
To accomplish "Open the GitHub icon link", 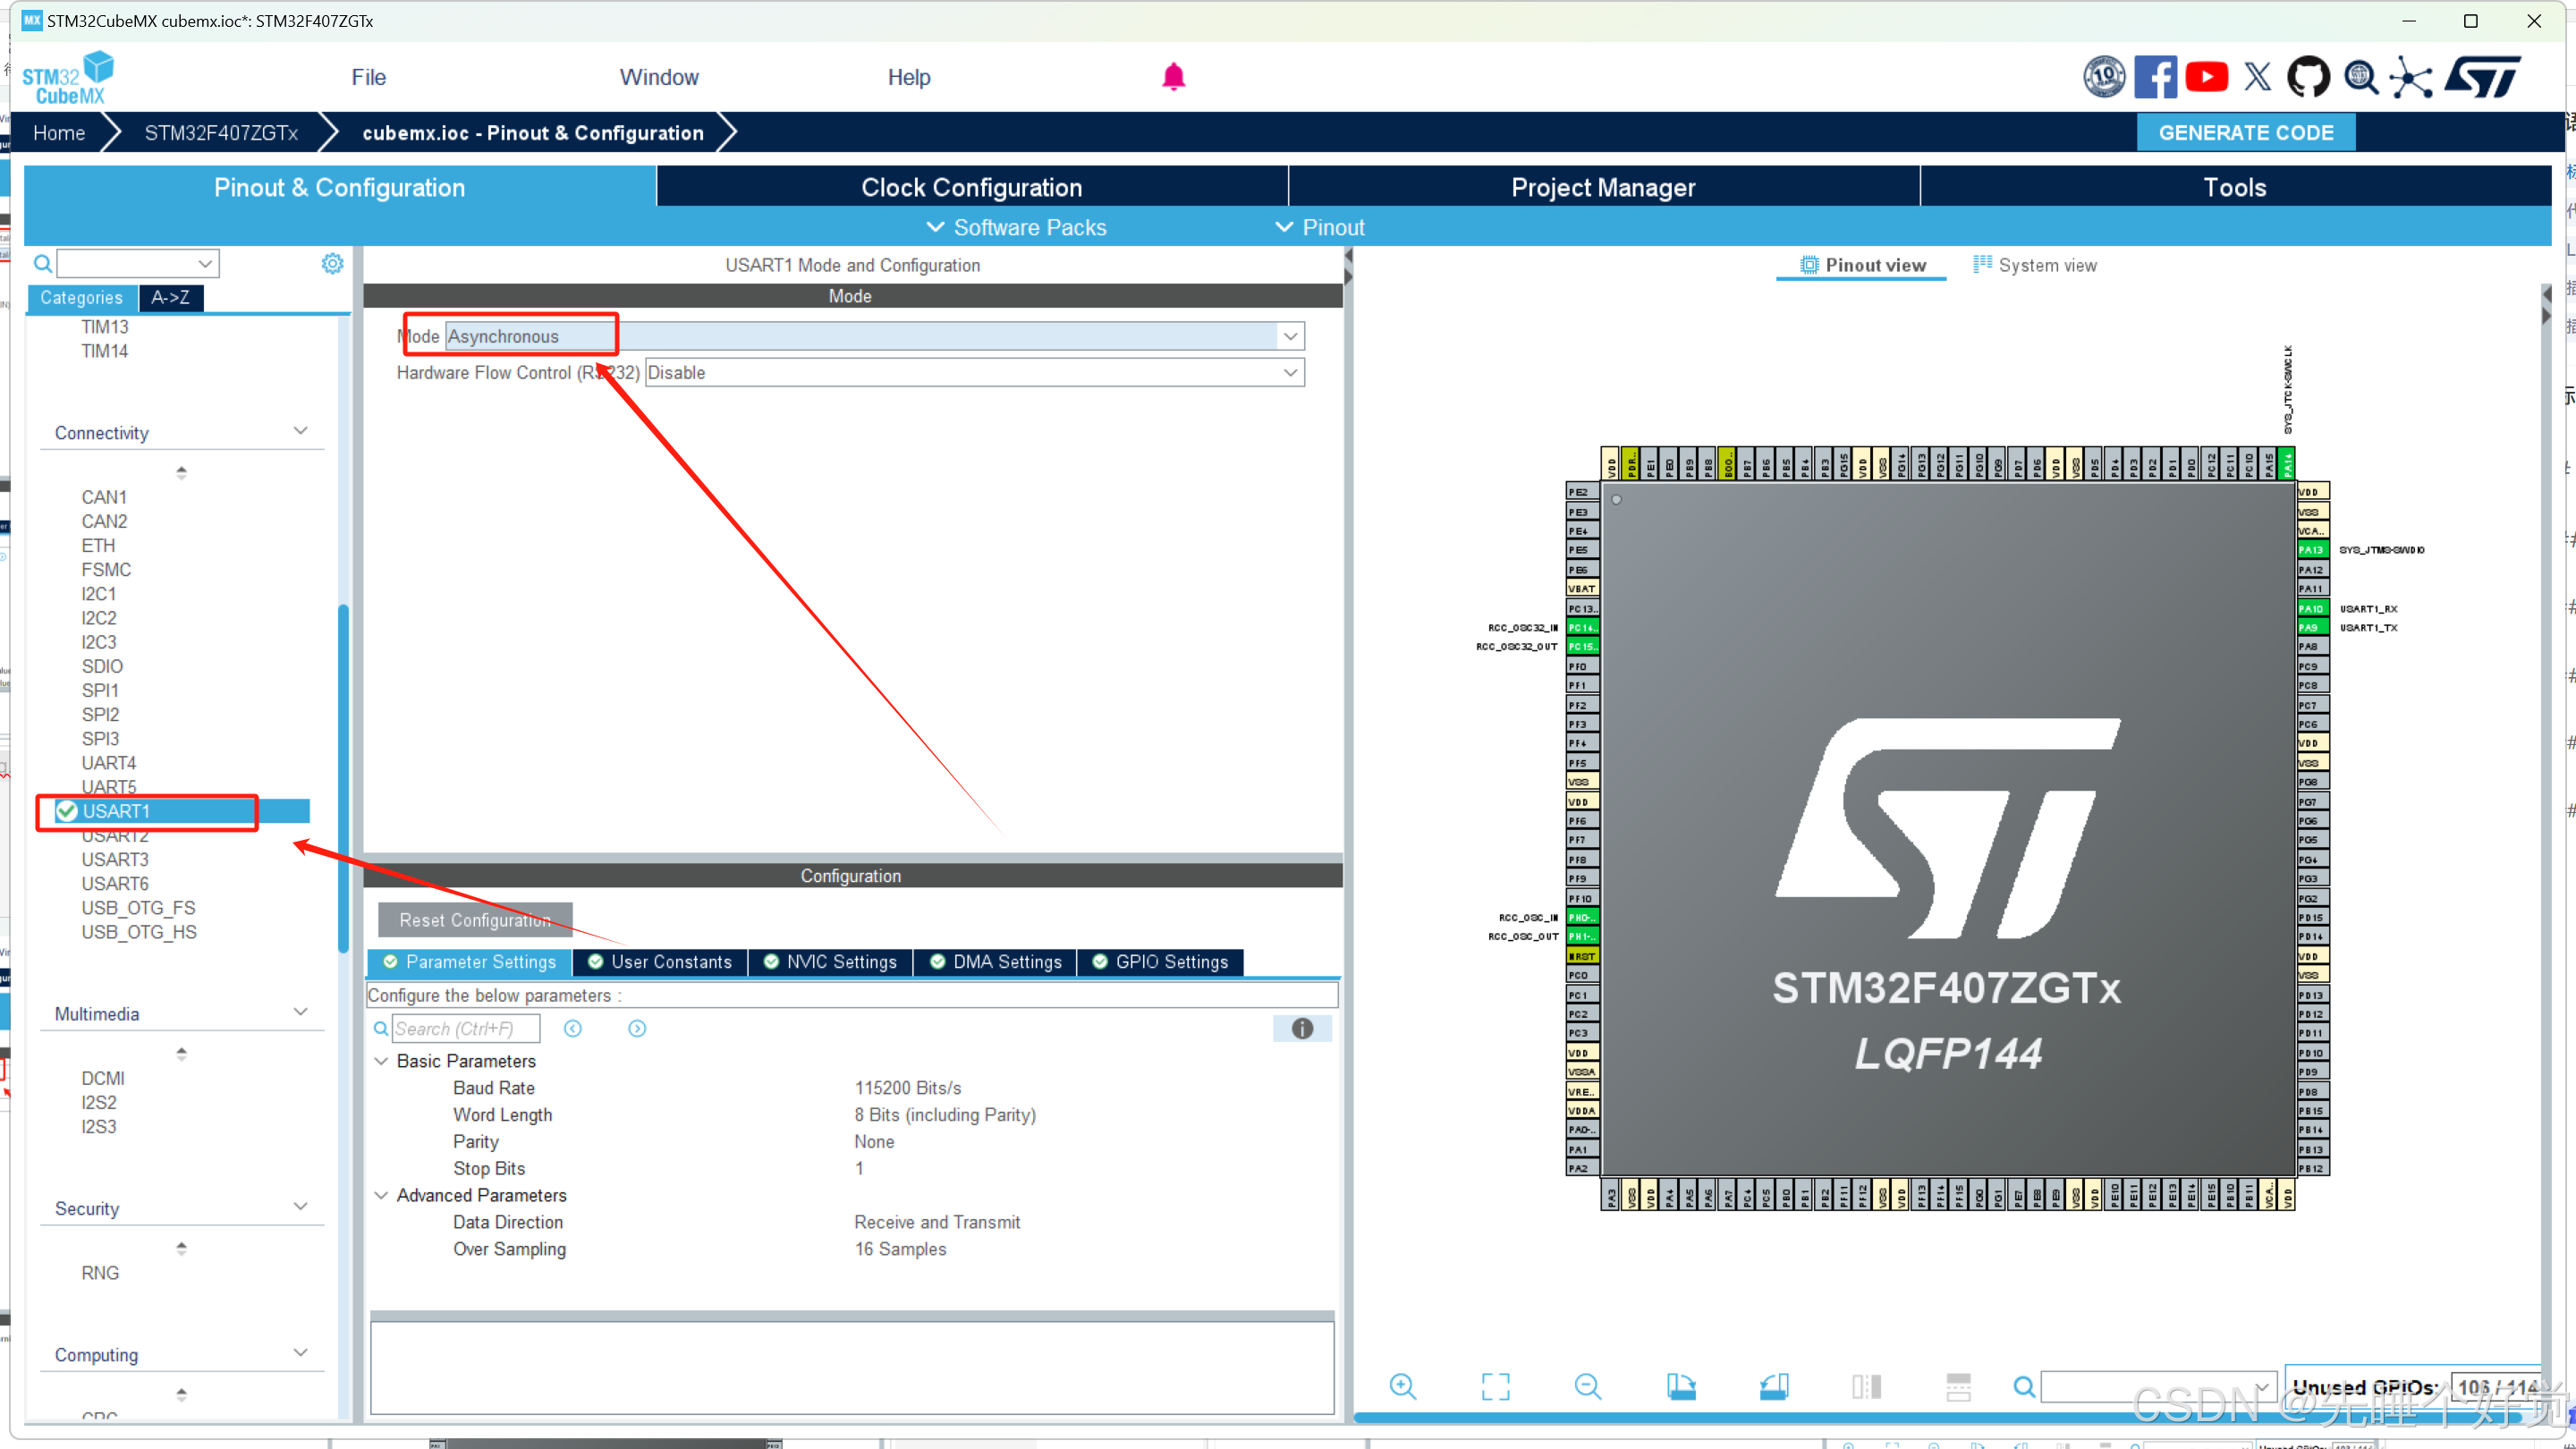I will (2308, 77).
